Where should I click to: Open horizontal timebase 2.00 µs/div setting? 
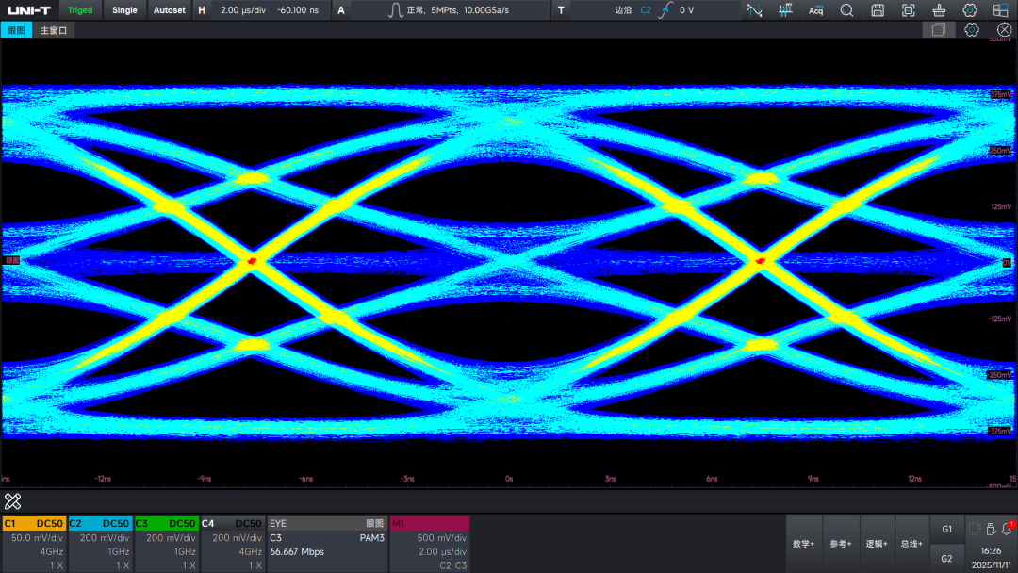pyautogui.click(x=243, y=10)
